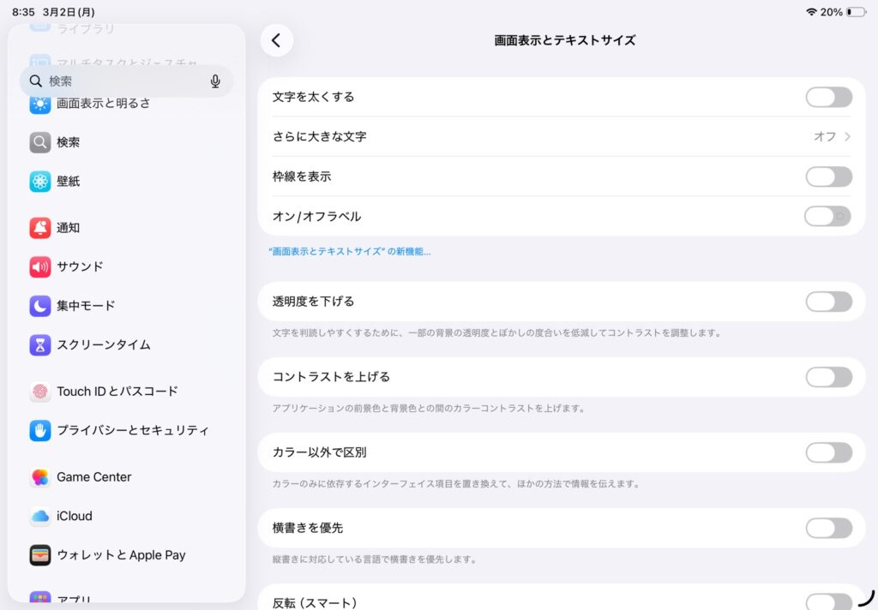Select the サウンド speaker icon
This screenshot has width=878, height=610.
pos(40,266)
